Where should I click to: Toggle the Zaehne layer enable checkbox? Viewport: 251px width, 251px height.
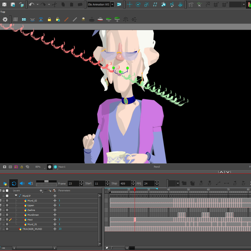click(x=7, y=210)
